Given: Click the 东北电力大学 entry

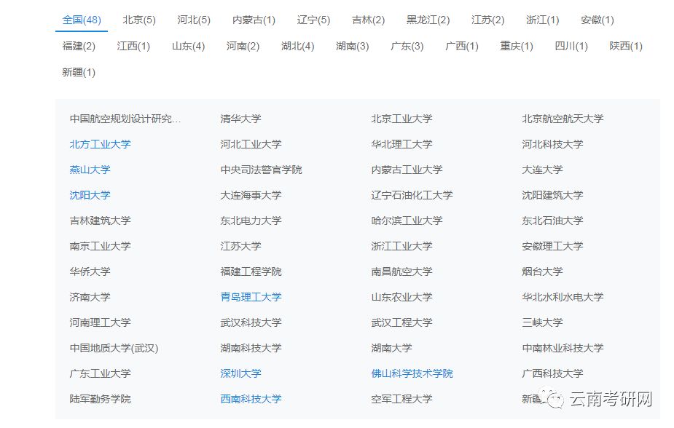Looking at the screenshot, I should [251, 221].
